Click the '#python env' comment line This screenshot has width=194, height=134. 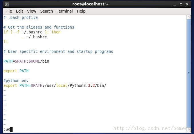(x=16, y=81)
